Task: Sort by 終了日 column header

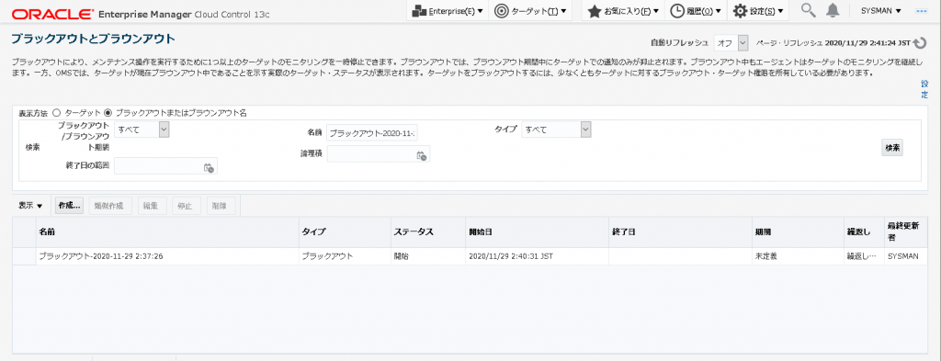Action: pyautogui.click(x=680, y=232)
